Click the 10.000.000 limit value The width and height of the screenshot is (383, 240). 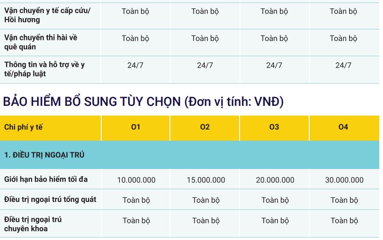click(x=136, y=180)
